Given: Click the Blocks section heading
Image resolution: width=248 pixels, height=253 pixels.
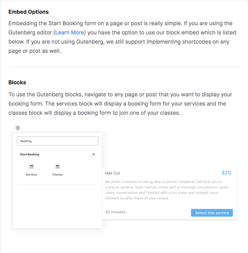Looking at the screenshot, I should [x=17, y=82].
